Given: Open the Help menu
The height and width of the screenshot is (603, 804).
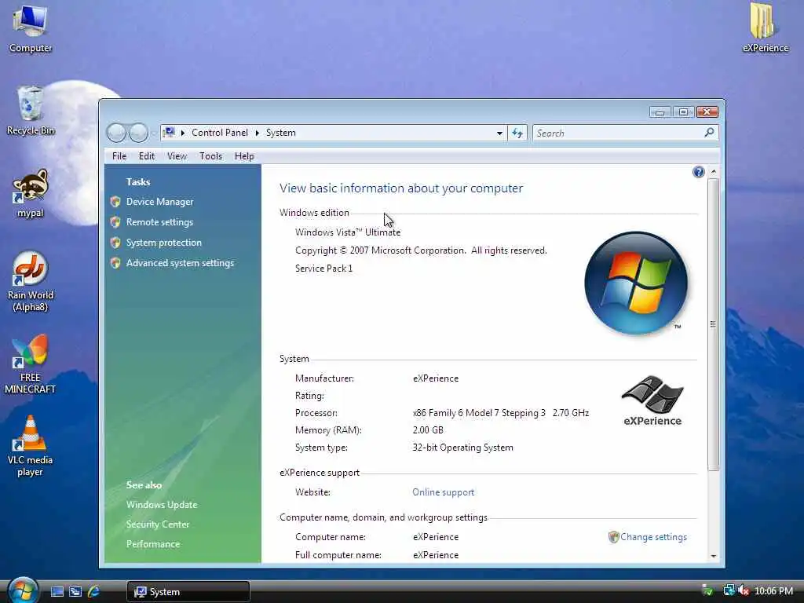Looking at the screenshot, I should (244, 156).
